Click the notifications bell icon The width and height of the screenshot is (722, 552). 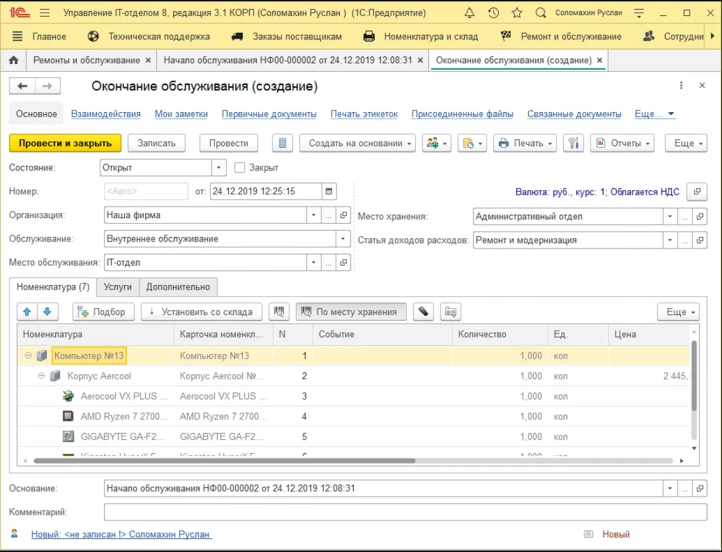click(x=470, y=13)
